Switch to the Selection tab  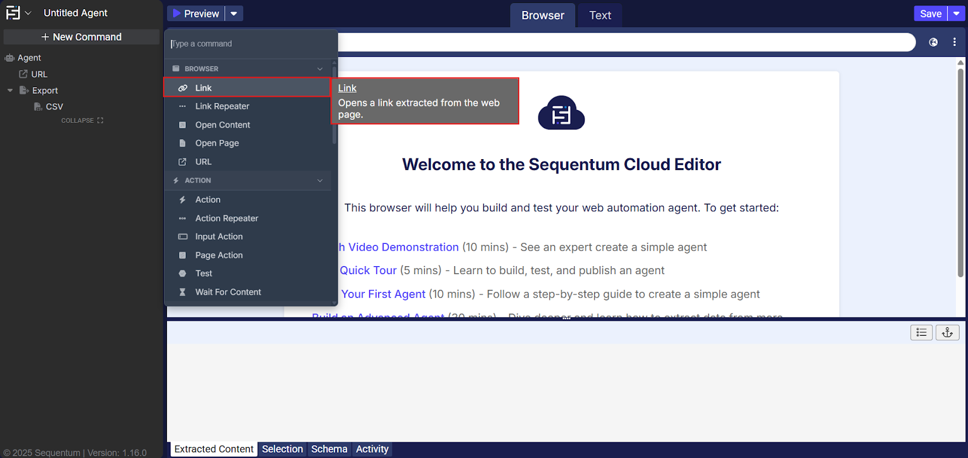coord(283,449)
